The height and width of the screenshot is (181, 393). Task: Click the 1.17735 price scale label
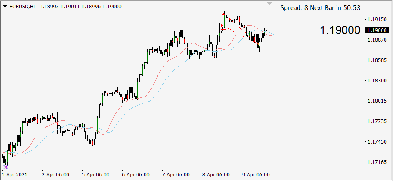tap(376, 121)
